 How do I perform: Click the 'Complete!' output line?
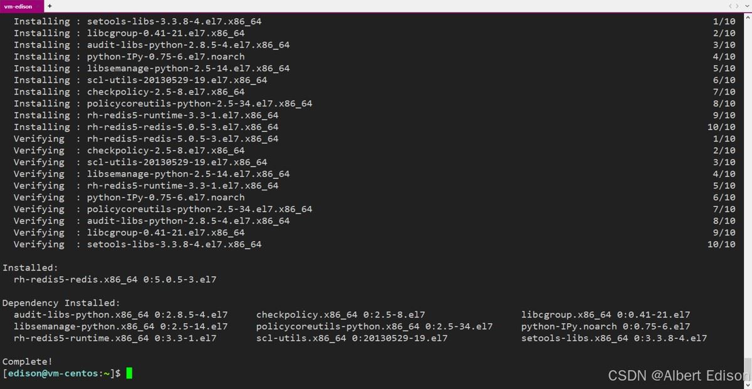coord(28,361)
